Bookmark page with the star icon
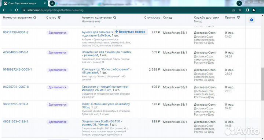 [x=240, y=10]
